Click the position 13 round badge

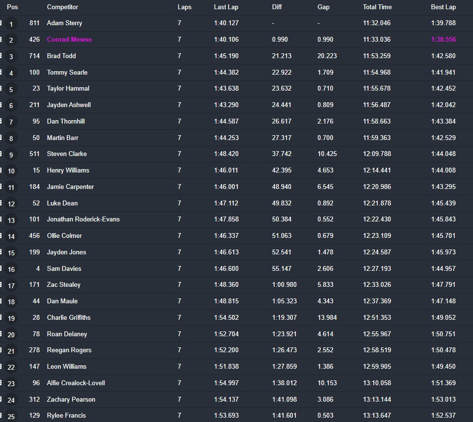click(x=11, y=220)
